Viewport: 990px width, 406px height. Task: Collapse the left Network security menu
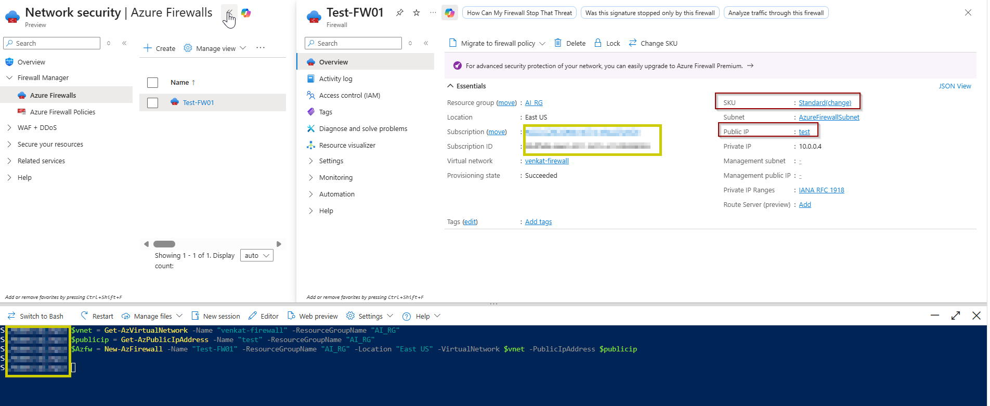click(x=124, y=43)
